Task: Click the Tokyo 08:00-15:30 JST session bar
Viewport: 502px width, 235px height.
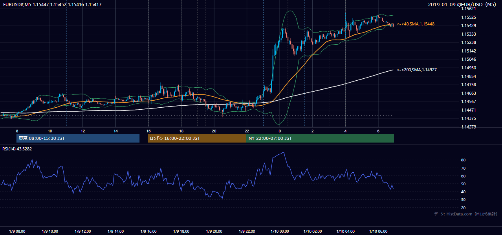Action: pos(78,138)
